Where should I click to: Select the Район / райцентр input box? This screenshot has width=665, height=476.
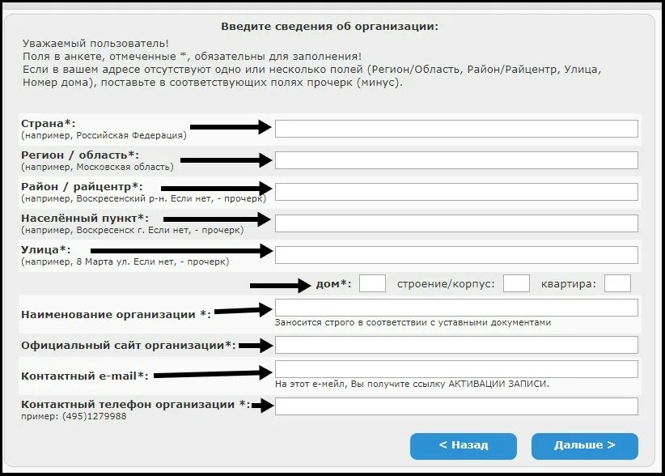click(456, 192)
